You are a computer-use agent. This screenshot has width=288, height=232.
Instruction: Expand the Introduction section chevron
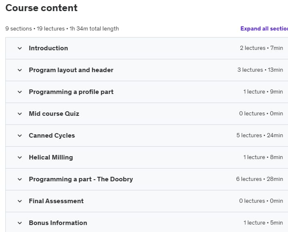(x=20, y=48)
